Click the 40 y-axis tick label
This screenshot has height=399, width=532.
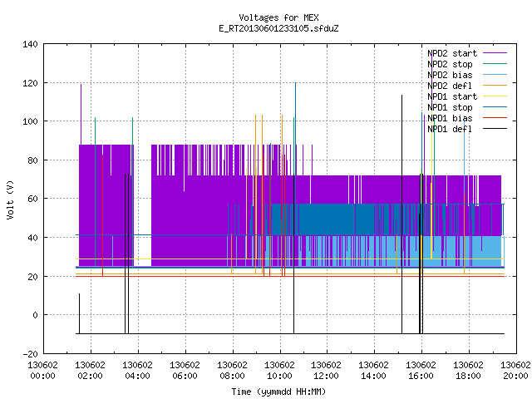32,238
